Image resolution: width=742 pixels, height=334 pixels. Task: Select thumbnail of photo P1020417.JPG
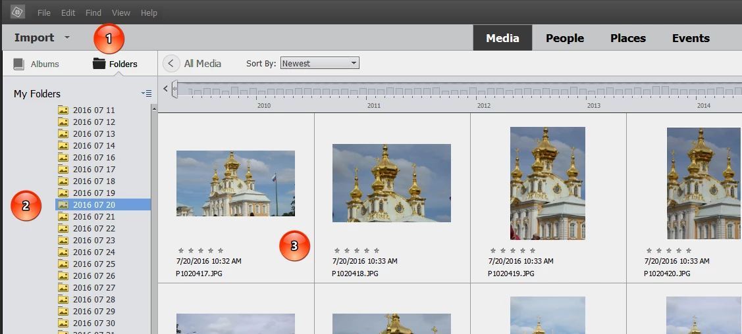click(236, 183)
